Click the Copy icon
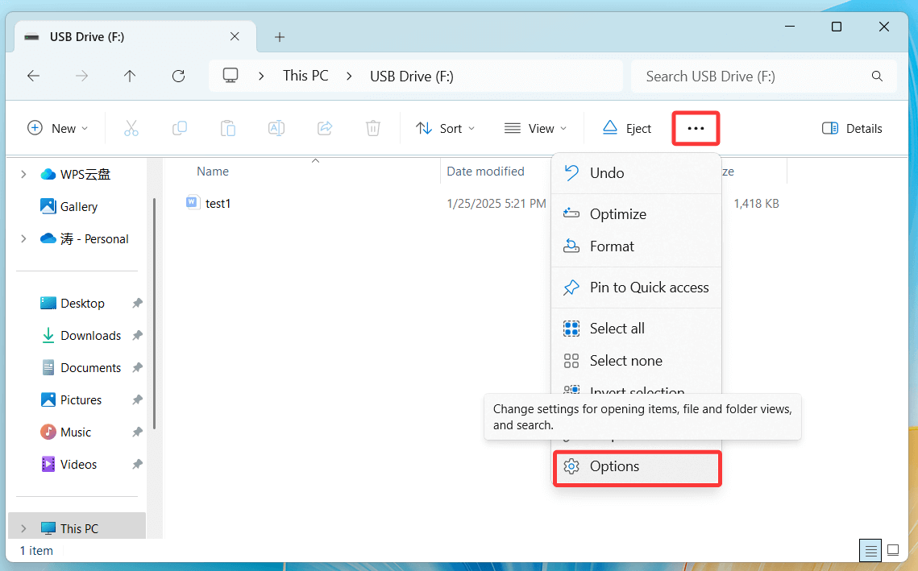Screen dimensions: 918x571 180,127
